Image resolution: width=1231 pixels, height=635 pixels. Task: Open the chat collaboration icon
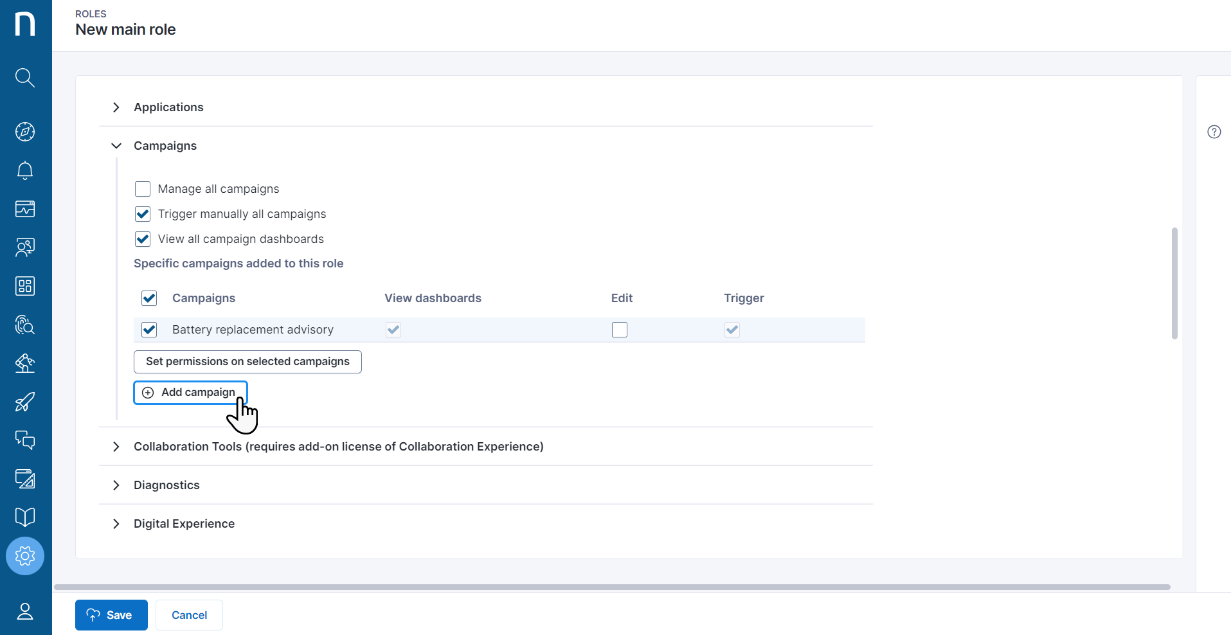24,440
